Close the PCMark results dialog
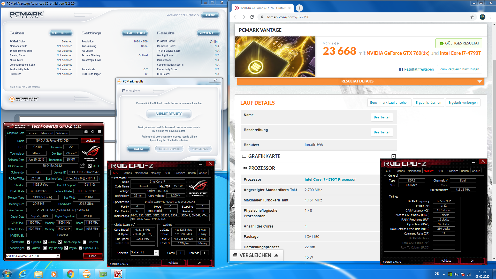 click(x=215, y=80)
